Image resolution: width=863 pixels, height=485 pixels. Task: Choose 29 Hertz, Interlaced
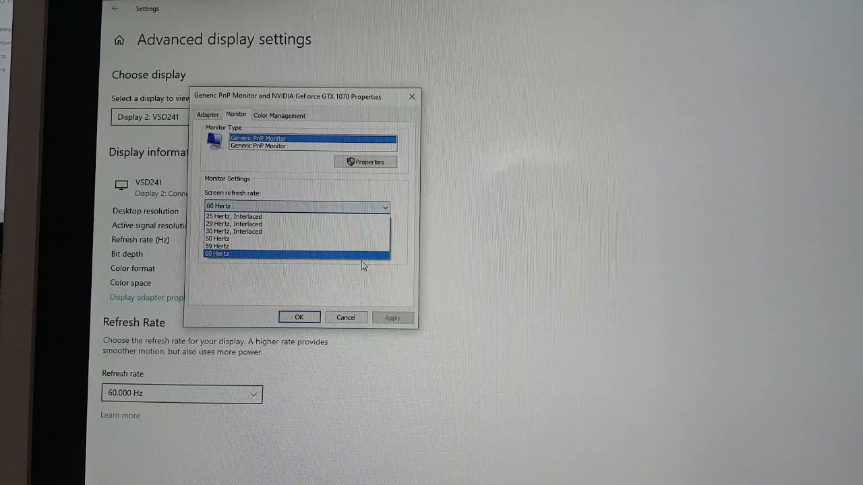click(297, 224)
